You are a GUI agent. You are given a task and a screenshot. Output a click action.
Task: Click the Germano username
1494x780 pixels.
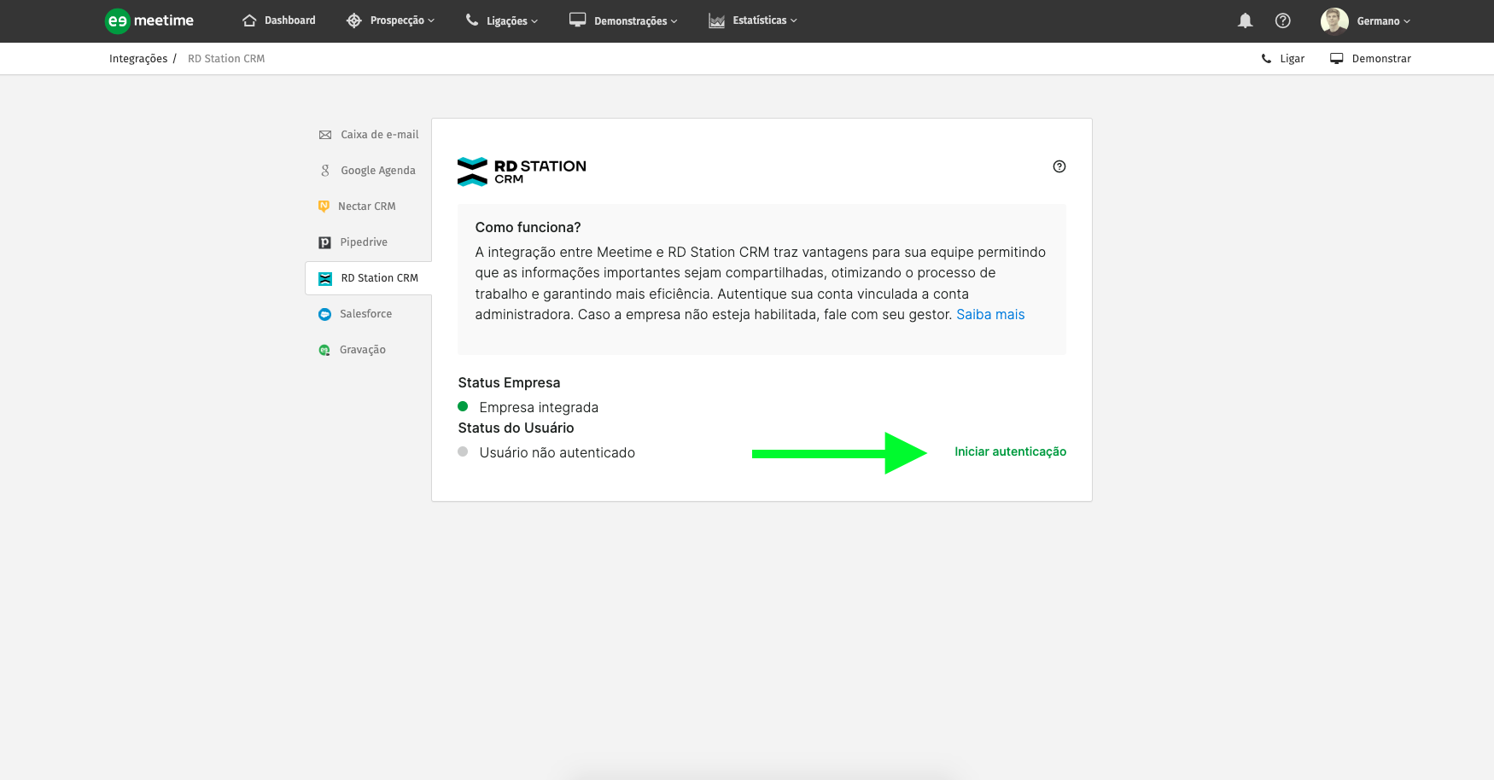coord(1378,21)
